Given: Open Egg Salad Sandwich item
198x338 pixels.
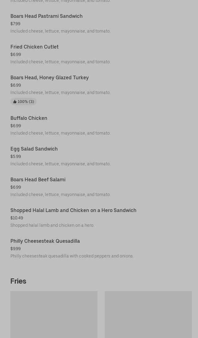Looking at the screenshot, I should (x=34, y=149).
